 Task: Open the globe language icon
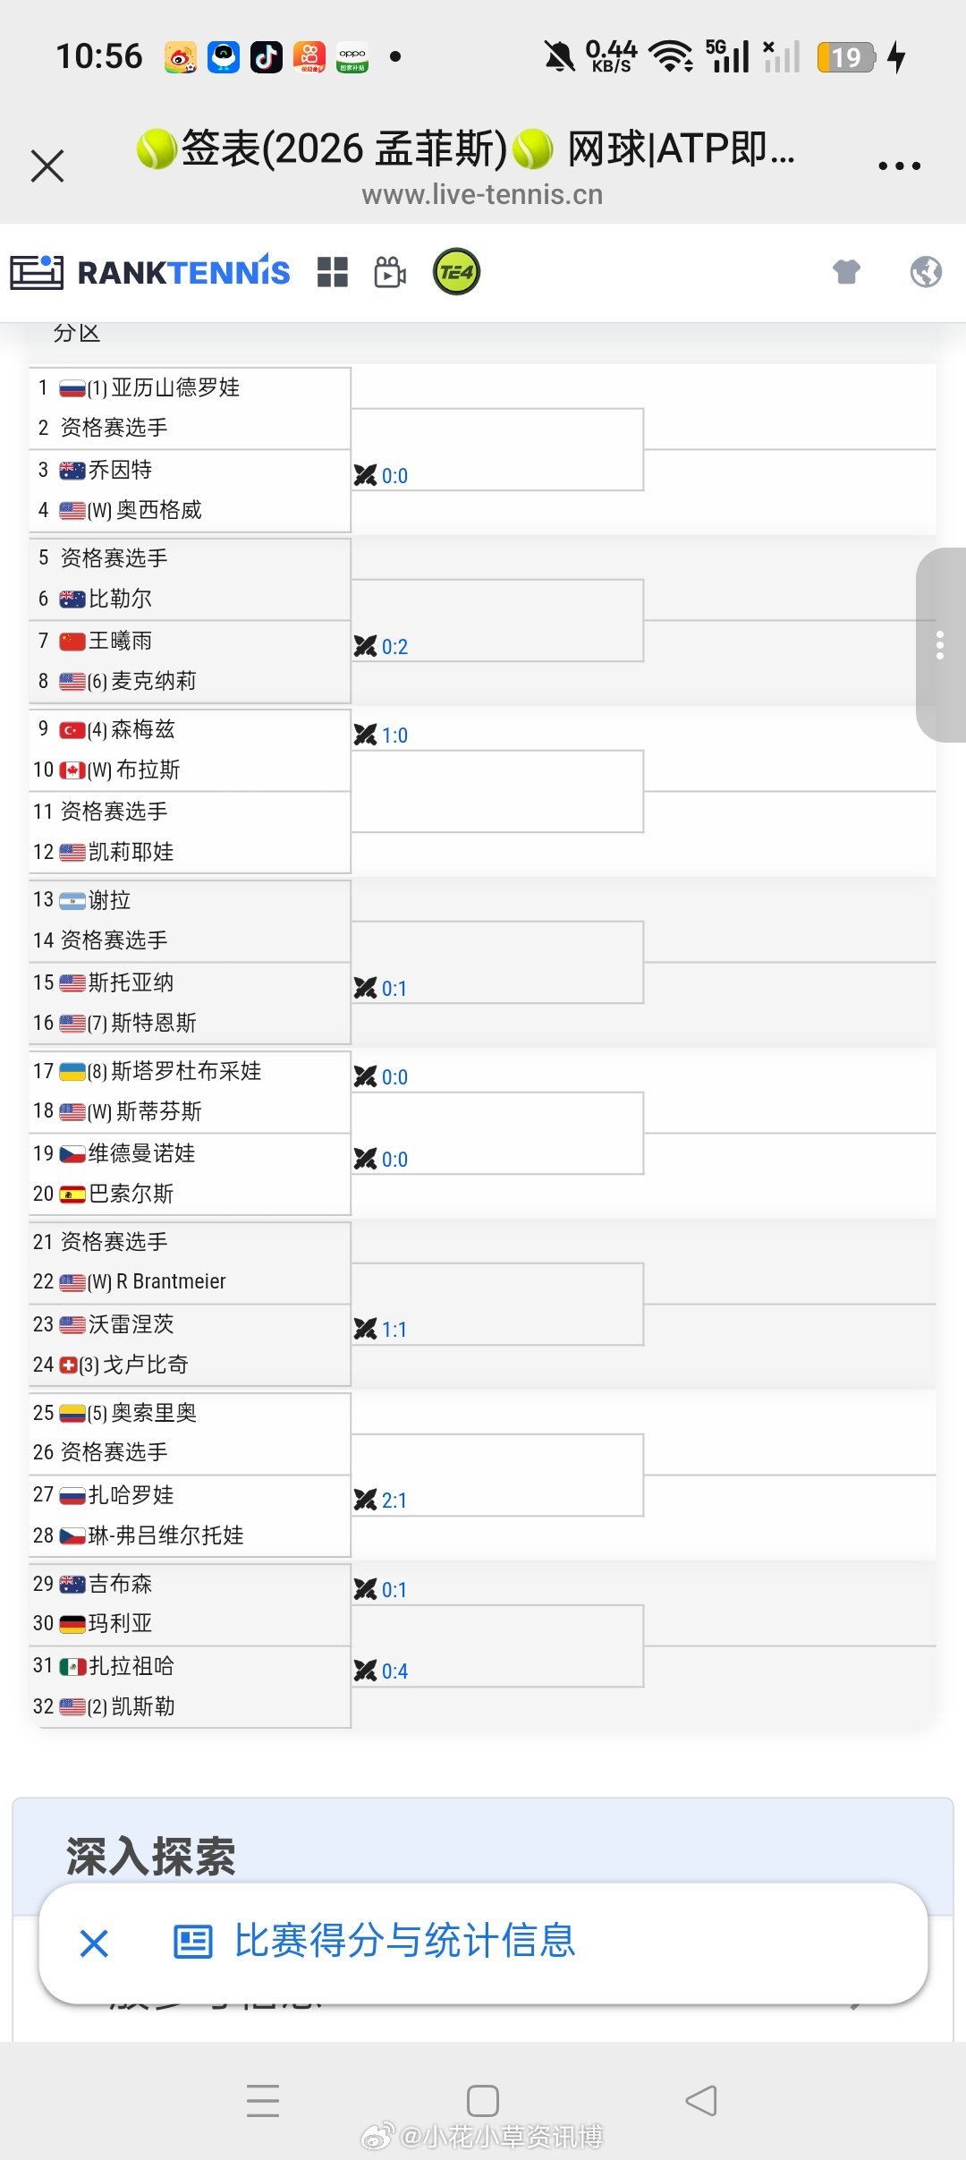[926, 271]
